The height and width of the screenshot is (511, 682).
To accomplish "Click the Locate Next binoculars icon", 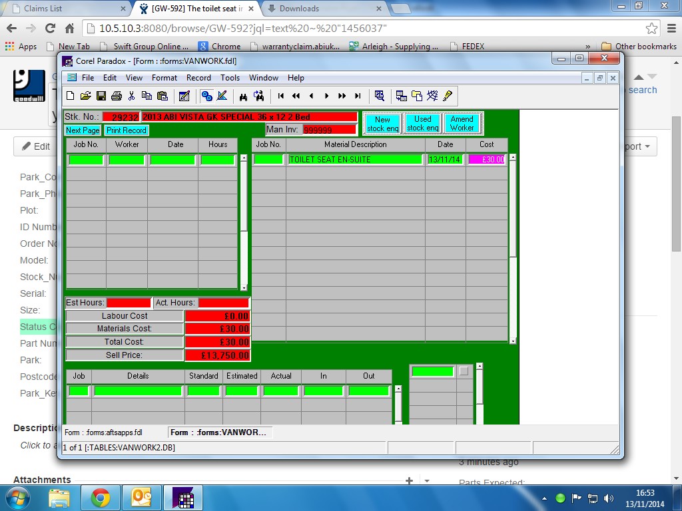I will [x=259, y=96].
